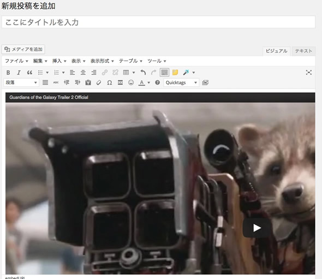
Task: Click paste as text icon
Action: [x=88, y=82]
